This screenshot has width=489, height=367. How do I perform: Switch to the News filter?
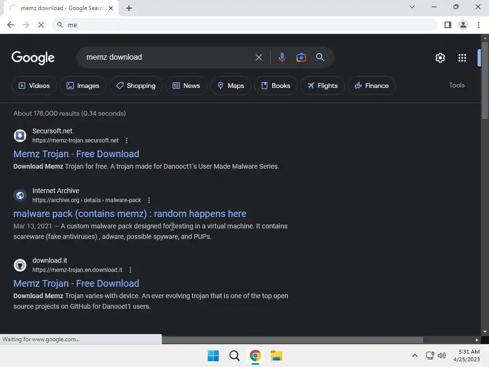pyautogui.click(x=186, y=86)
